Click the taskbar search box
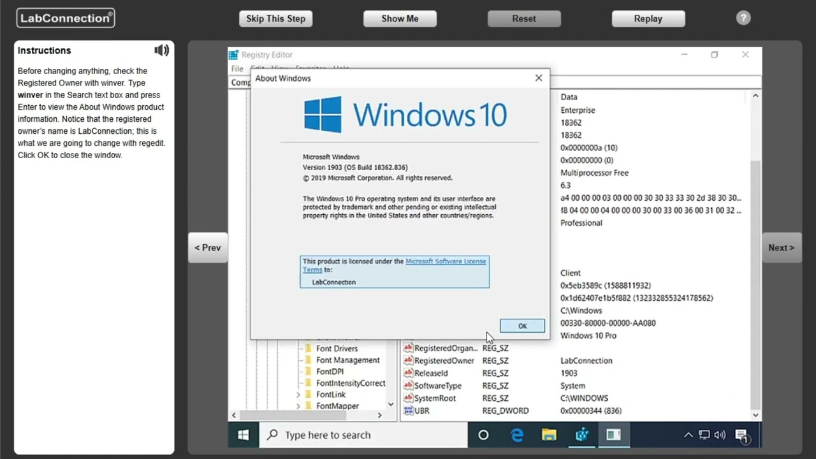The height and width of the screenshot is (459, 816). tap(363, 435)
